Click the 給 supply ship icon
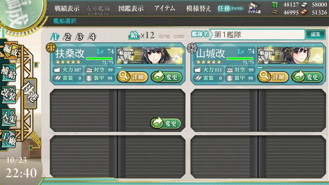 click(134, 35)
